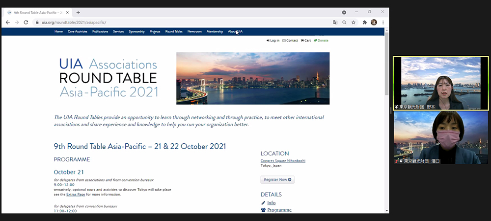Open Sponsorship menu item
The image size is (491, 221).
point(136,31)
